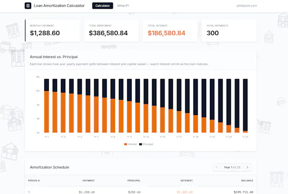Image resolution: width=288 pixels, height=194 pixels.
Task: Click dark principal segment of Yr 15 bar
Action: click(x=163, y=93)
